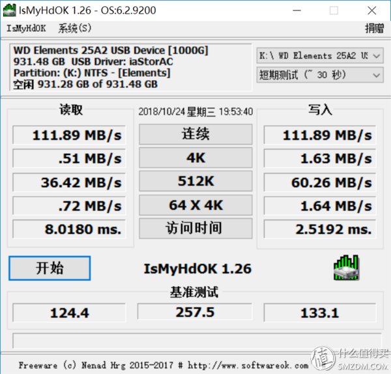Click the 空闲 931.28 GB of 931.48 GB line
The image size is (391, 374).
[x=85, y=84]
